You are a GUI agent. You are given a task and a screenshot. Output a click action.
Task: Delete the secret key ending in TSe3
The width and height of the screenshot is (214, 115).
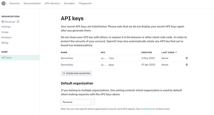[186, 58]
